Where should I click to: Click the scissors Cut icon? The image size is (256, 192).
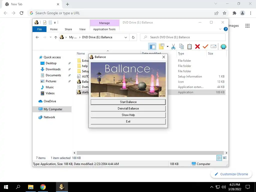pyautogui.click(x=173, y=46)
